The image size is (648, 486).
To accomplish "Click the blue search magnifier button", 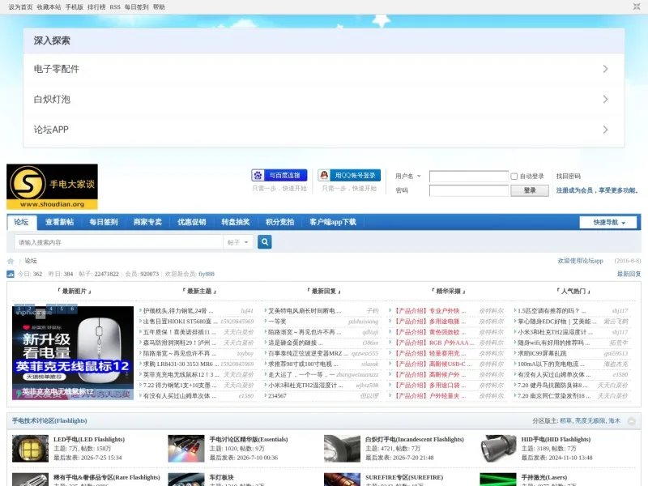I will (x=265, y=241).
